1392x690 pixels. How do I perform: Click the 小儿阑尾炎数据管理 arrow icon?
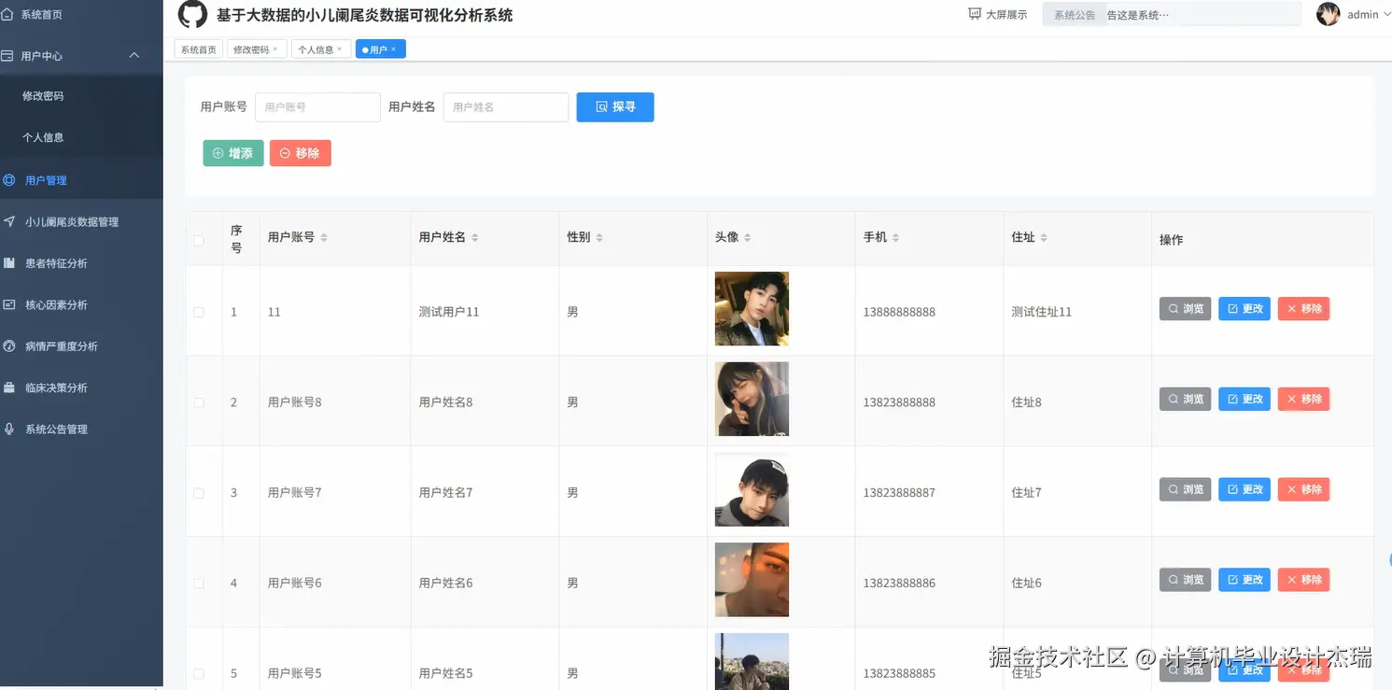pos(9,221)
